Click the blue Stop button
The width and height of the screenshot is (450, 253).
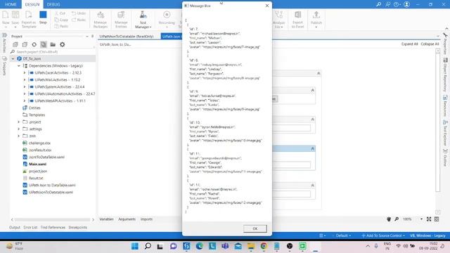(43, 17)
